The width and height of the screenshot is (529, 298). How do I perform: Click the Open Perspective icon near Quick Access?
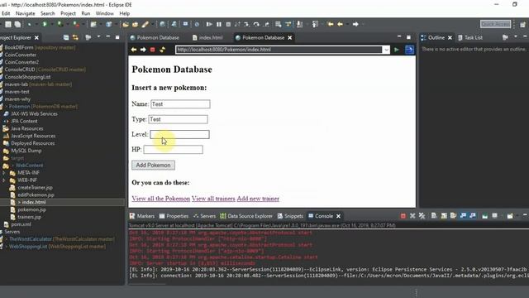pyautogui.click(x=522, y=24)
